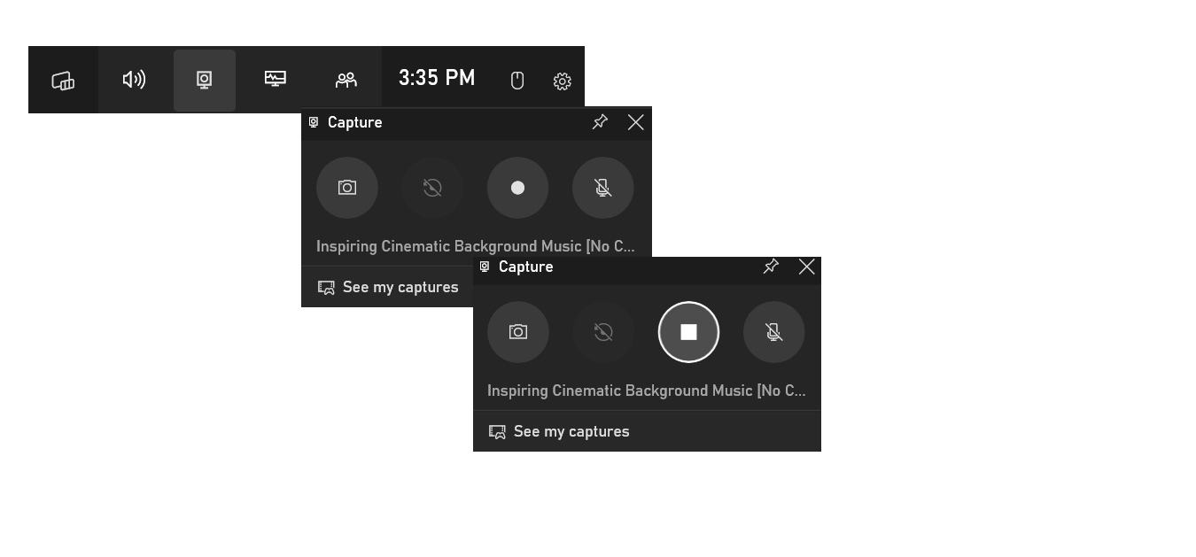The height and width of the screenshot is (557, 1196).
Task: Open the widget menu in Game Bar
Action: tap(63, 81)
